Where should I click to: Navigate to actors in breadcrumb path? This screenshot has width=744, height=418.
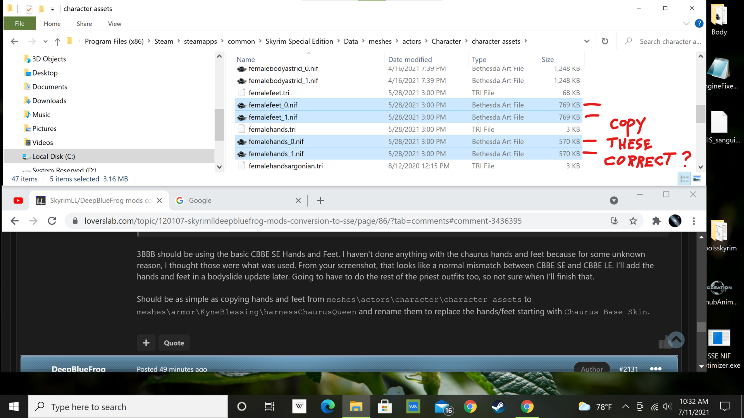412,41
